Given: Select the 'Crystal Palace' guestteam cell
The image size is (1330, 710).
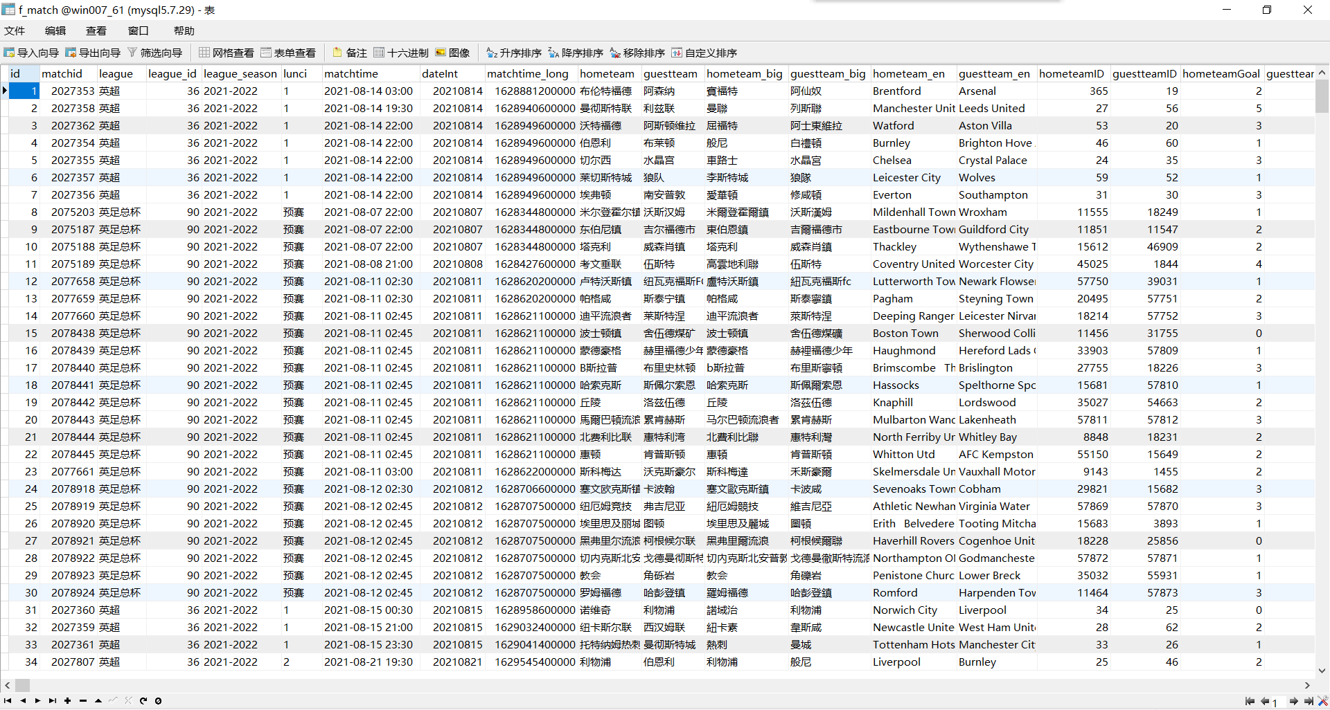Looking at the screenshot, I should click(x=997, y=160).
